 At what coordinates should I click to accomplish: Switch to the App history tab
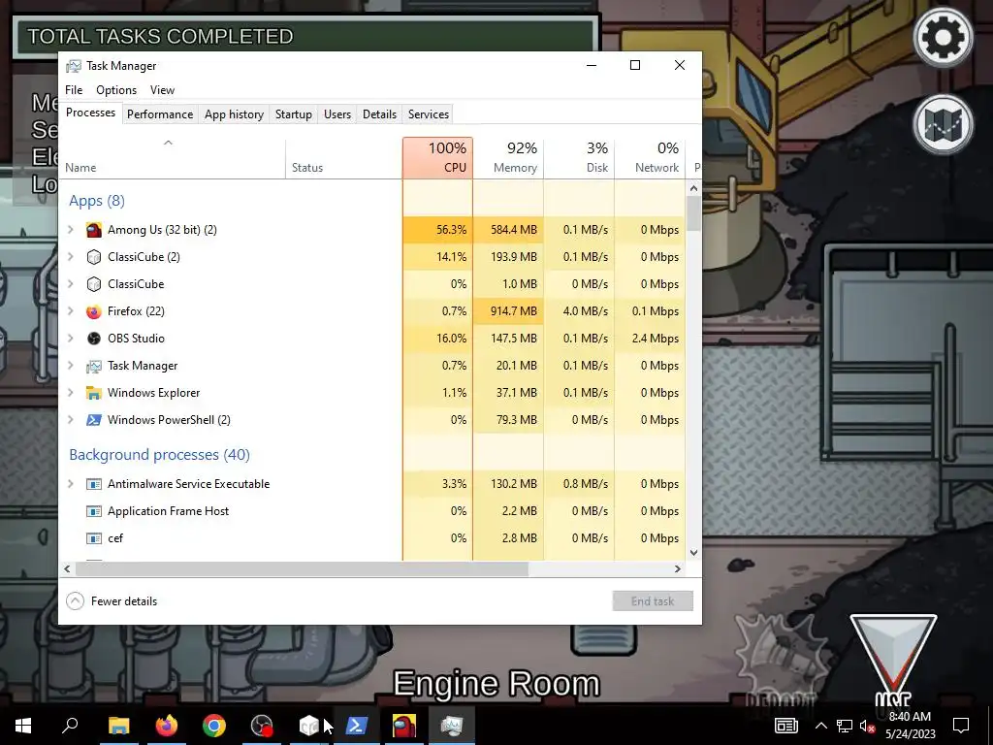234,114
